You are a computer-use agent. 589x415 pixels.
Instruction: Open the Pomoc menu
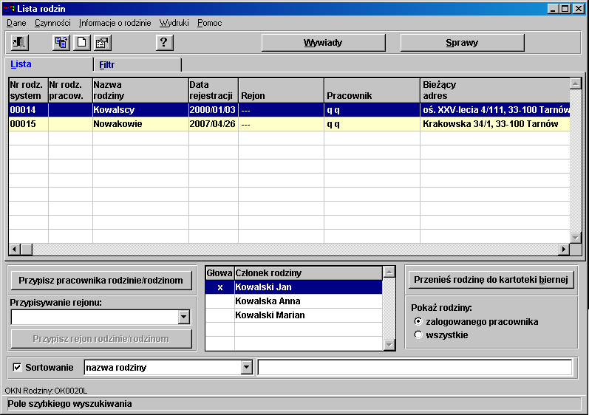click(210, 23)
